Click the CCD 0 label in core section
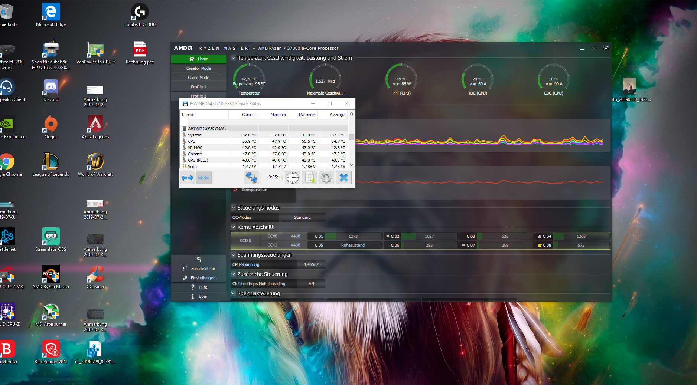This screenshot has height=385, width=697. (x=245, y=241)
